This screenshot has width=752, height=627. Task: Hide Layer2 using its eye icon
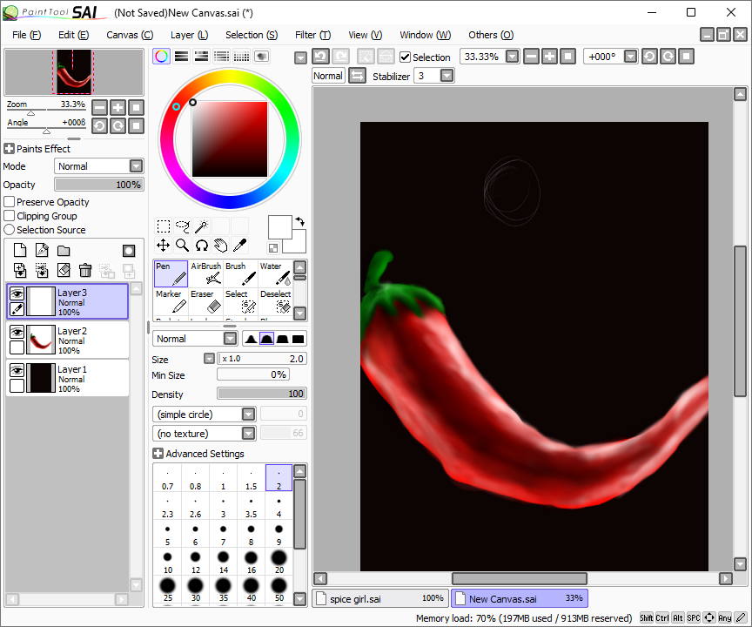pyautogui.click(x=17, y=332)
